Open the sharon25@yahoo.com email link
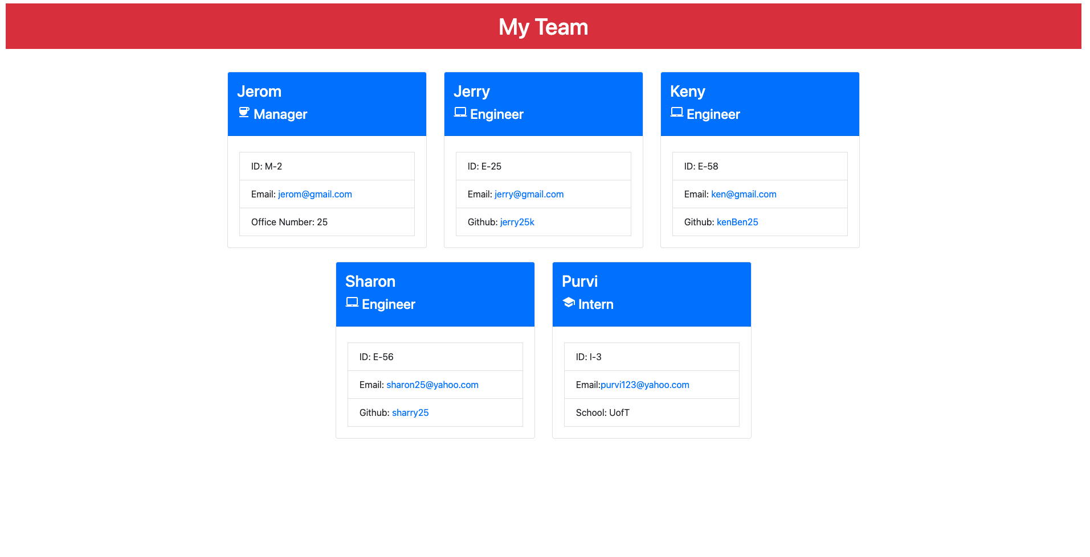 coord(432,385)
